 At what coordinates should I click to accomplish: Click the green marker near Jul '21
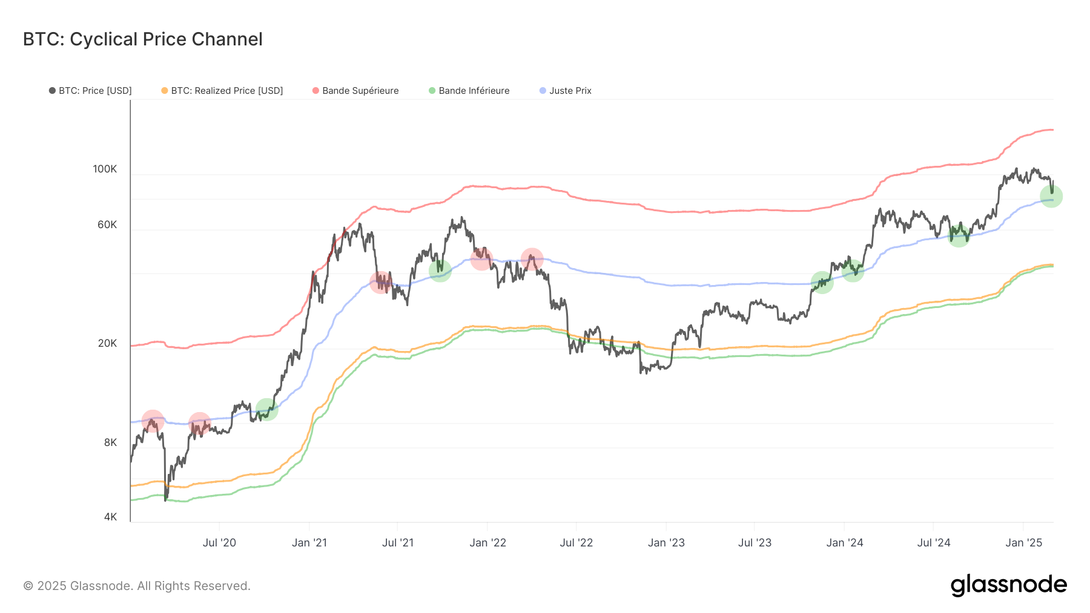(441, 272)
